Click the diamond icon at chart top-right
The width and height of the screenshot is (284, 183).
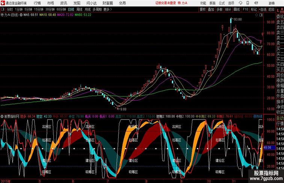[257, 15]
